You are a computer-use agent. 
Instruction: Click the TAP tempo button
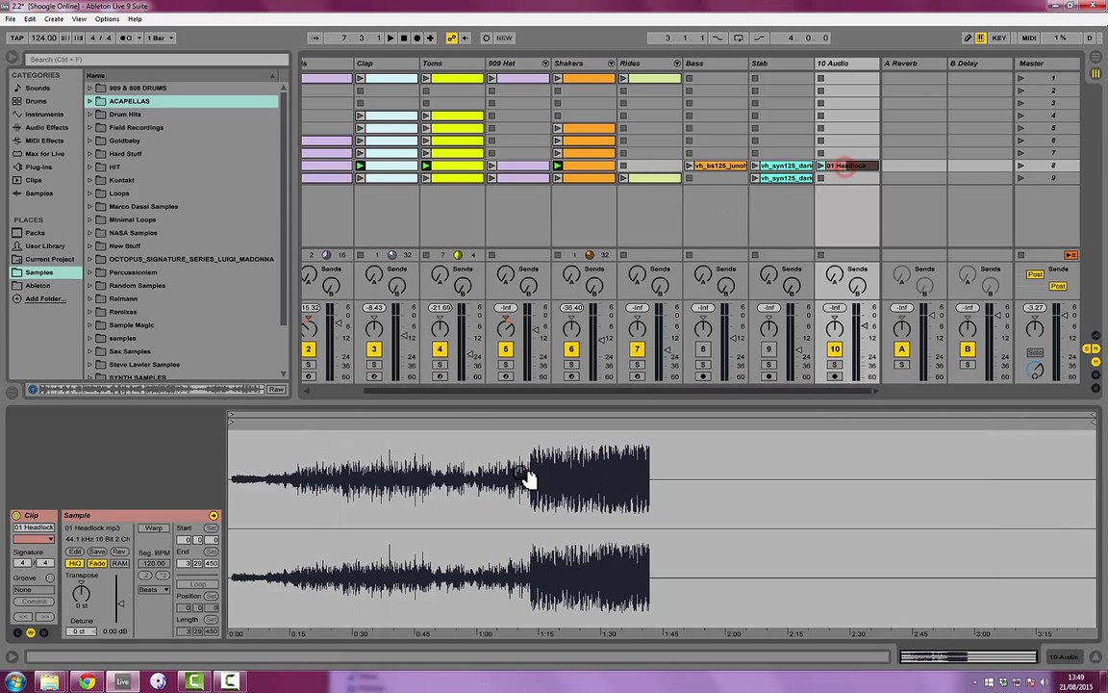(17, 38)
